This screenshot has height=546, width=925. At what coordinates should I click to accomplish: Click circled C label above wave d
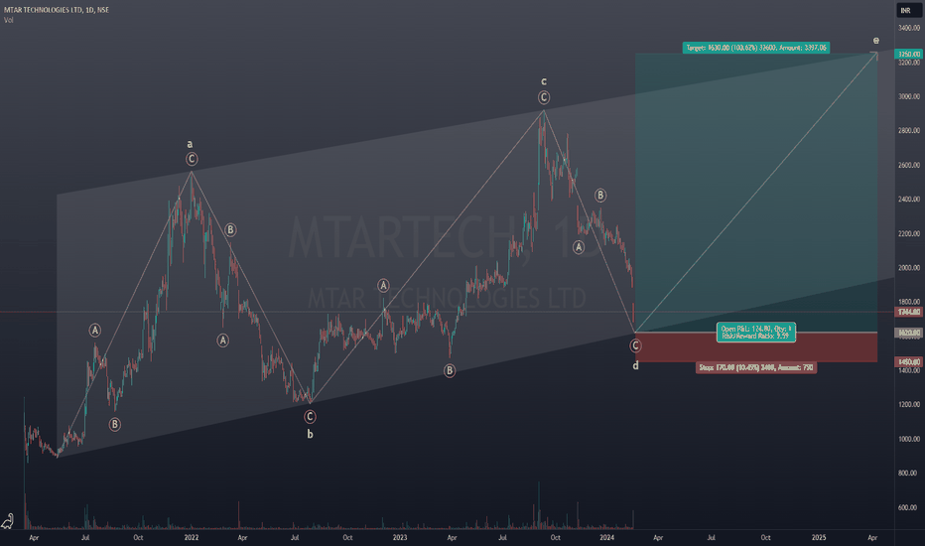[x=635, y=345]
